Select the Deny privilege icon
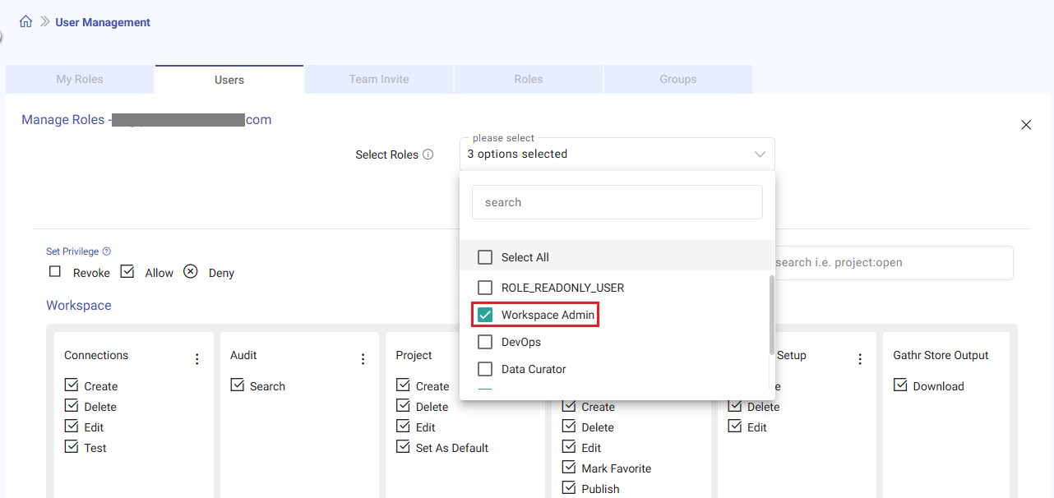The width and height of the screenshot is (1054, 498). pos(191,272)
